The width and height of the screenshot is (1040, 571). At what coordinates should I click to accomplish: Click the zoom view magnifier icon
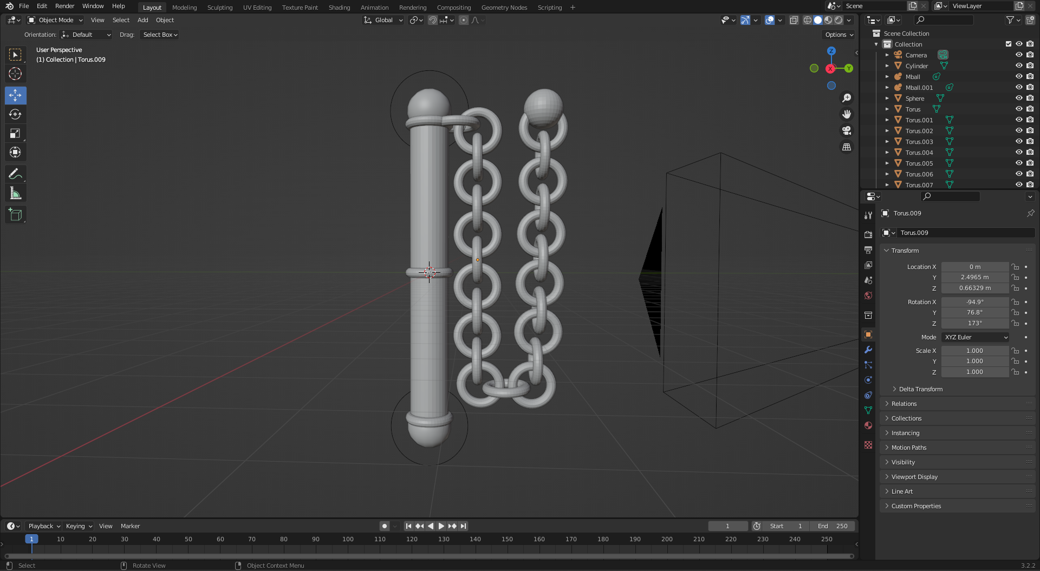click(x=846, y=98)
